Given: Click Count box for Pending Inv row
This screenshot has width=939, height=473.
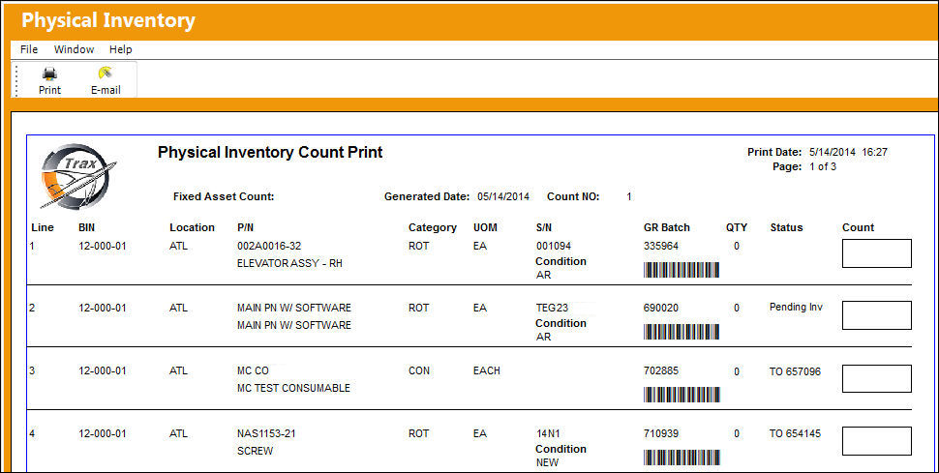Looking at the screenshot, I should (x=877, y=315).
